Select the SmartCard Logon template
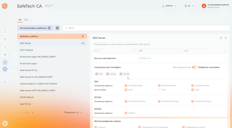Image resolution: width=232 pixels, height=128 pixels. [x=52, y=64]
